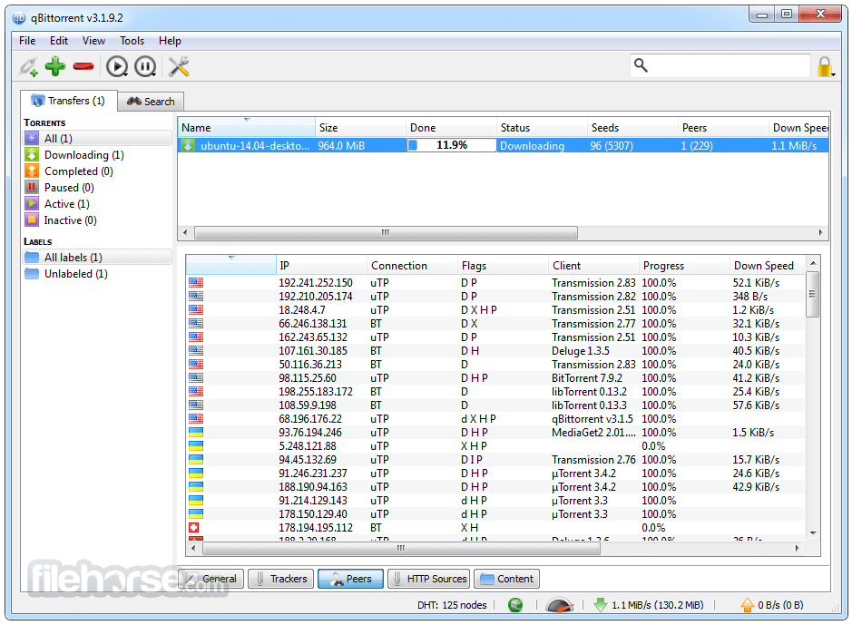Sort peers by the IP column header

click(322, 266)
